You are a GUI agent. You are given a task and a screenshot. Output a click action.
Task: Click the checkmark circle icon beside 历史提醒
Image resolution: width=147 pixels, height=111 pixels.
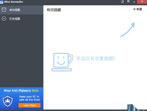coord(4,19)
